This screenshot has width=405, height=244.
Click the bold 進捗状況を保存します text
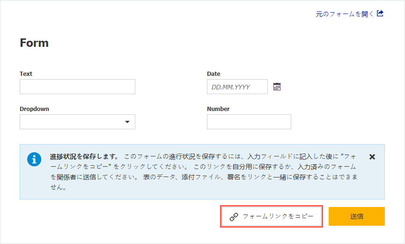84,156
